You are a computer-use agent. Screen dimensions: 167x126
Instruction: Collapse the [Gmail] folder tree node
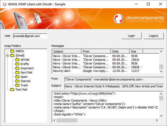[x=7, y=56]
